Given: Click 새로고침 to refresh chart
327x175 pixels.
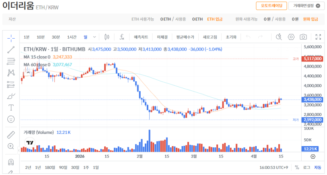Looking at the screenshot, I should 210,37.
